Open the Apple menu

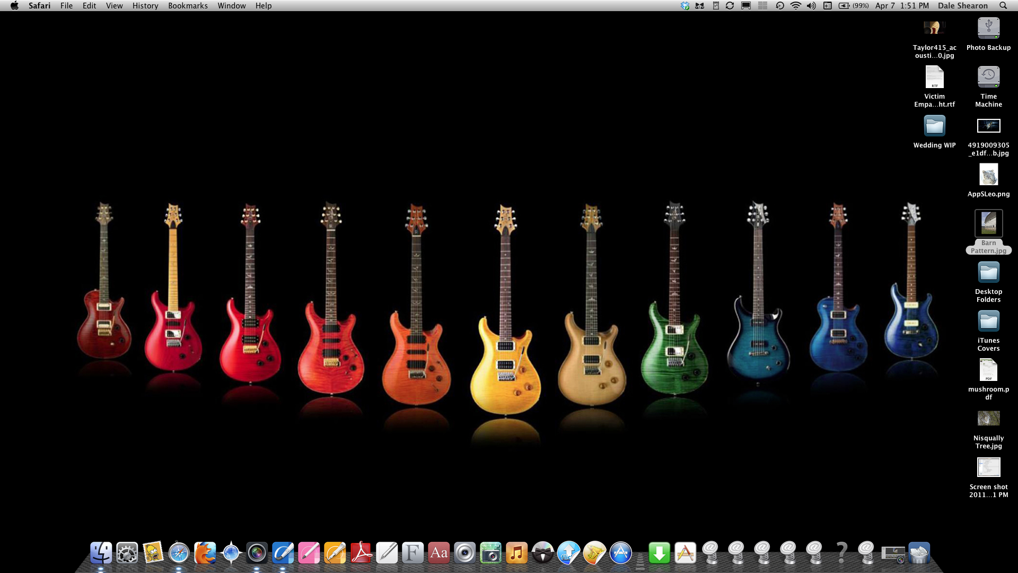point(14,5)
